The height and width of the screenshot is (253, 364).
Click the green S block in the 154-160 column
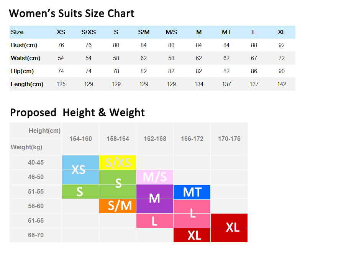(80, 191)
